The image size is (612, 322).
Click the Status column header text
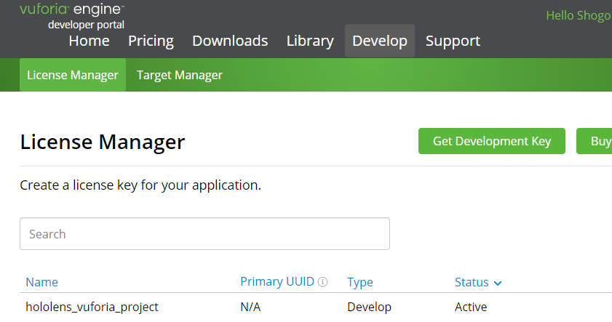pos(472,282)
